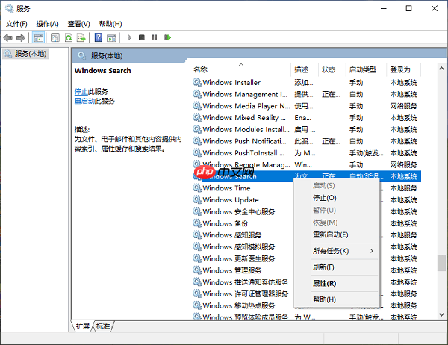This screenshot has width=448, height=345.
Task: Click the Export List toolbar icon
Action: point(81,37)
